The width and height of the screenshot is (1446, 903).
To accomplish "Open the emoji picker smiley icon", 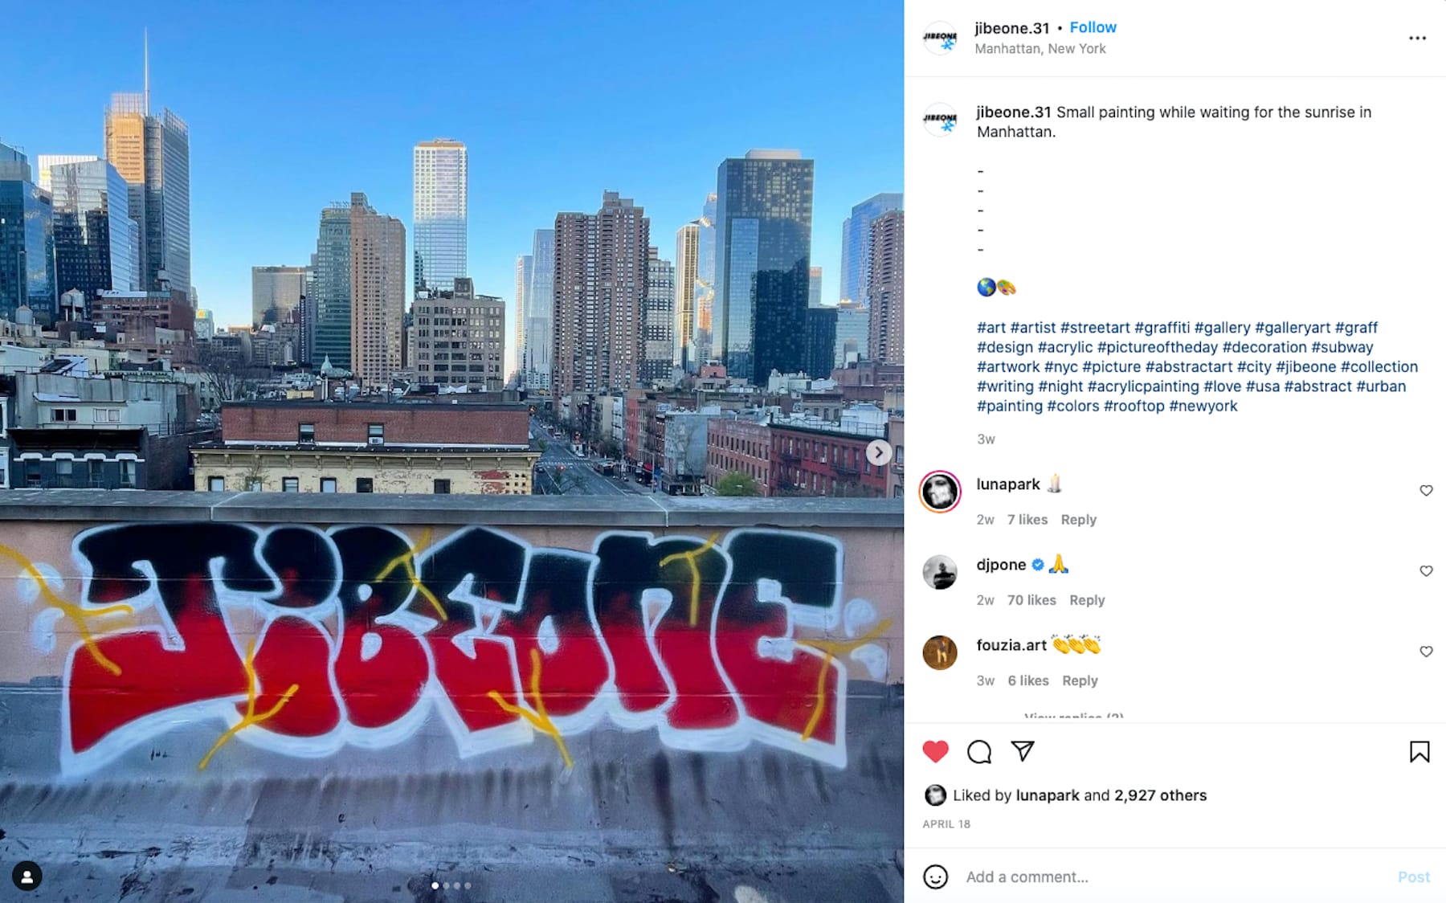I will [935, 876].
